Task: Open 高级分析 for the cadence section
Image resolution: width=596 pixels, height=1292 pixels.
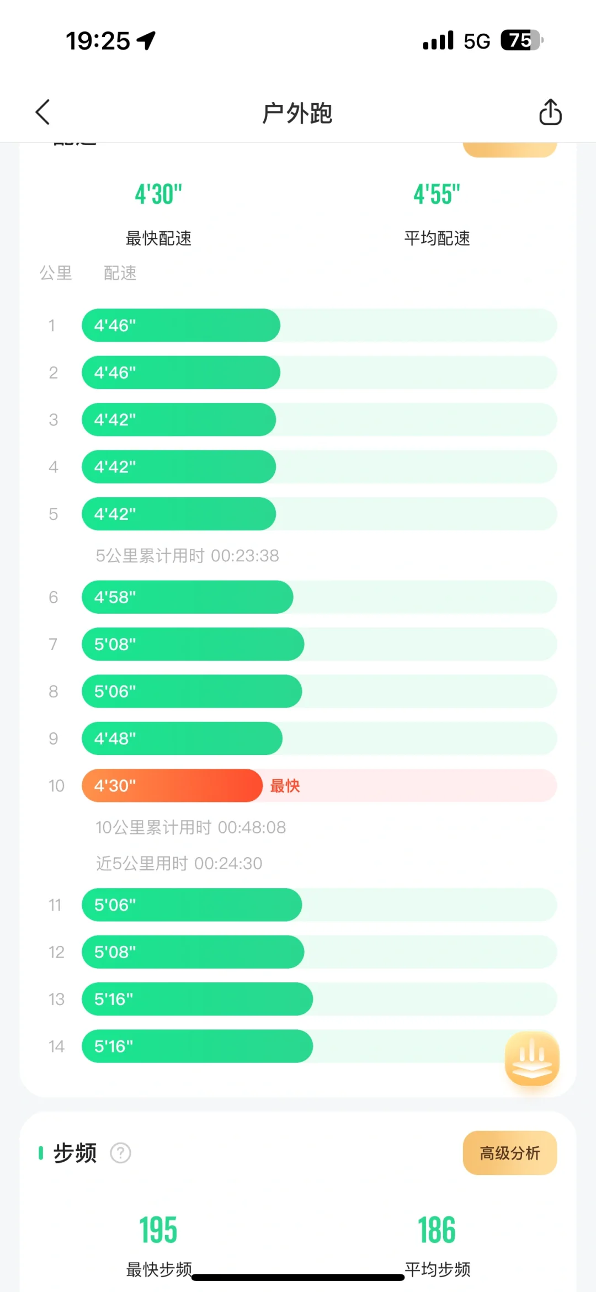Action: [510, 1153]
